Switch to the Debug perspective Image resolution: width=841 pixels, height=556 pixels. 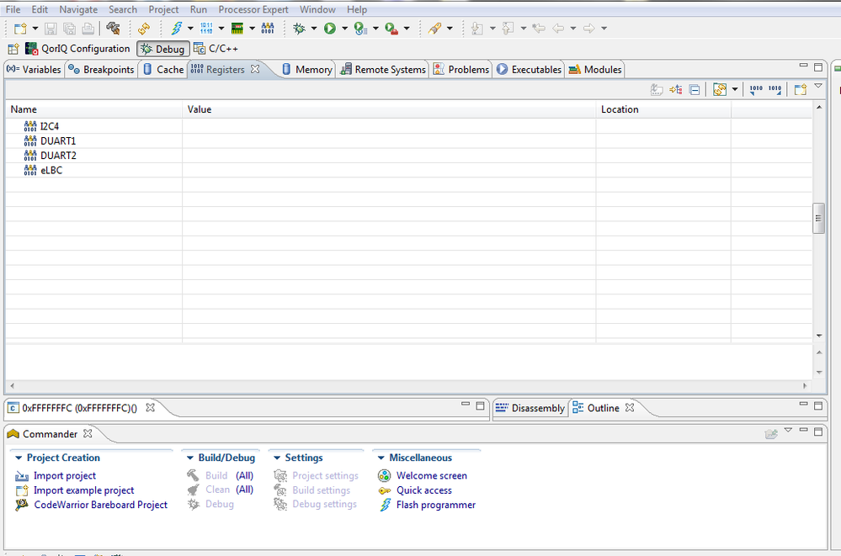(x=163, y=49)
